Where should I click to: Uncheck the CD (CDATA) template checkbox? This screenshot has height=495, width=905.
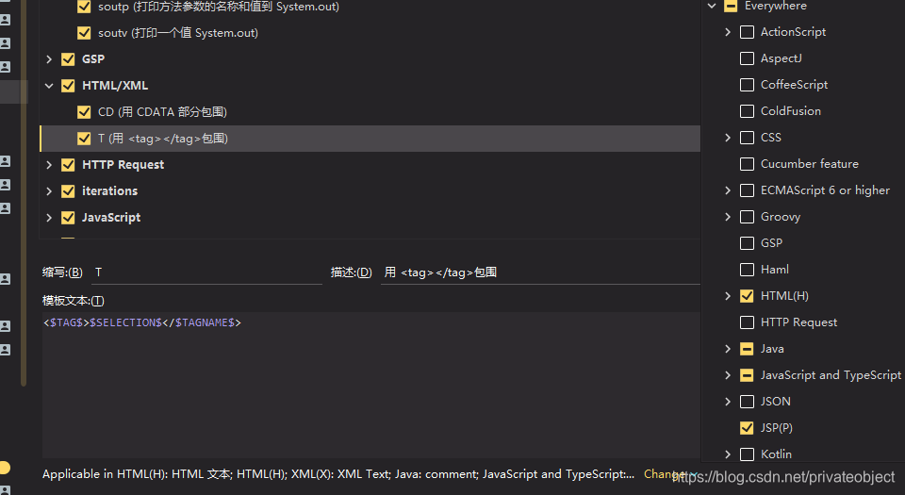tap(84, 112)
